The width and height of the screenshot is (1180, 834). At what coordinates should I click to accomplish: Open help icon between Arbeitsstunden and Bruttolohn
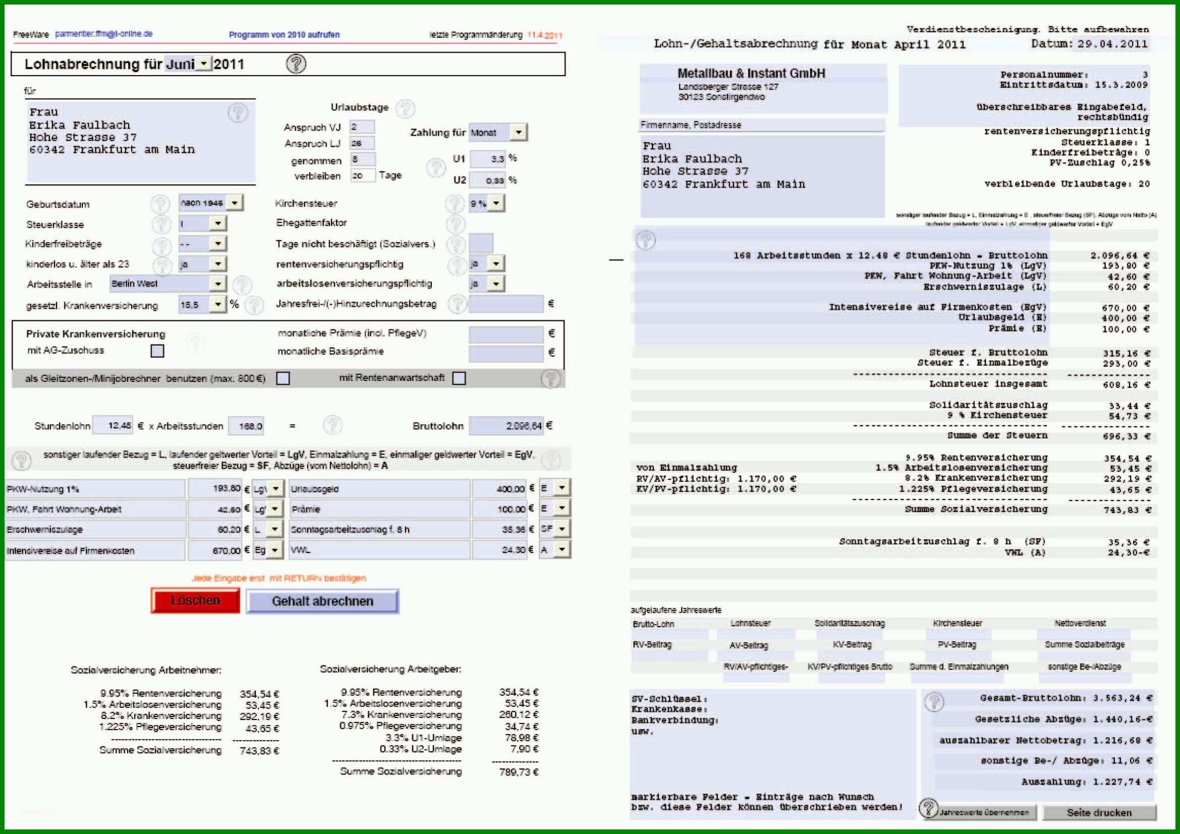point(332,425)
